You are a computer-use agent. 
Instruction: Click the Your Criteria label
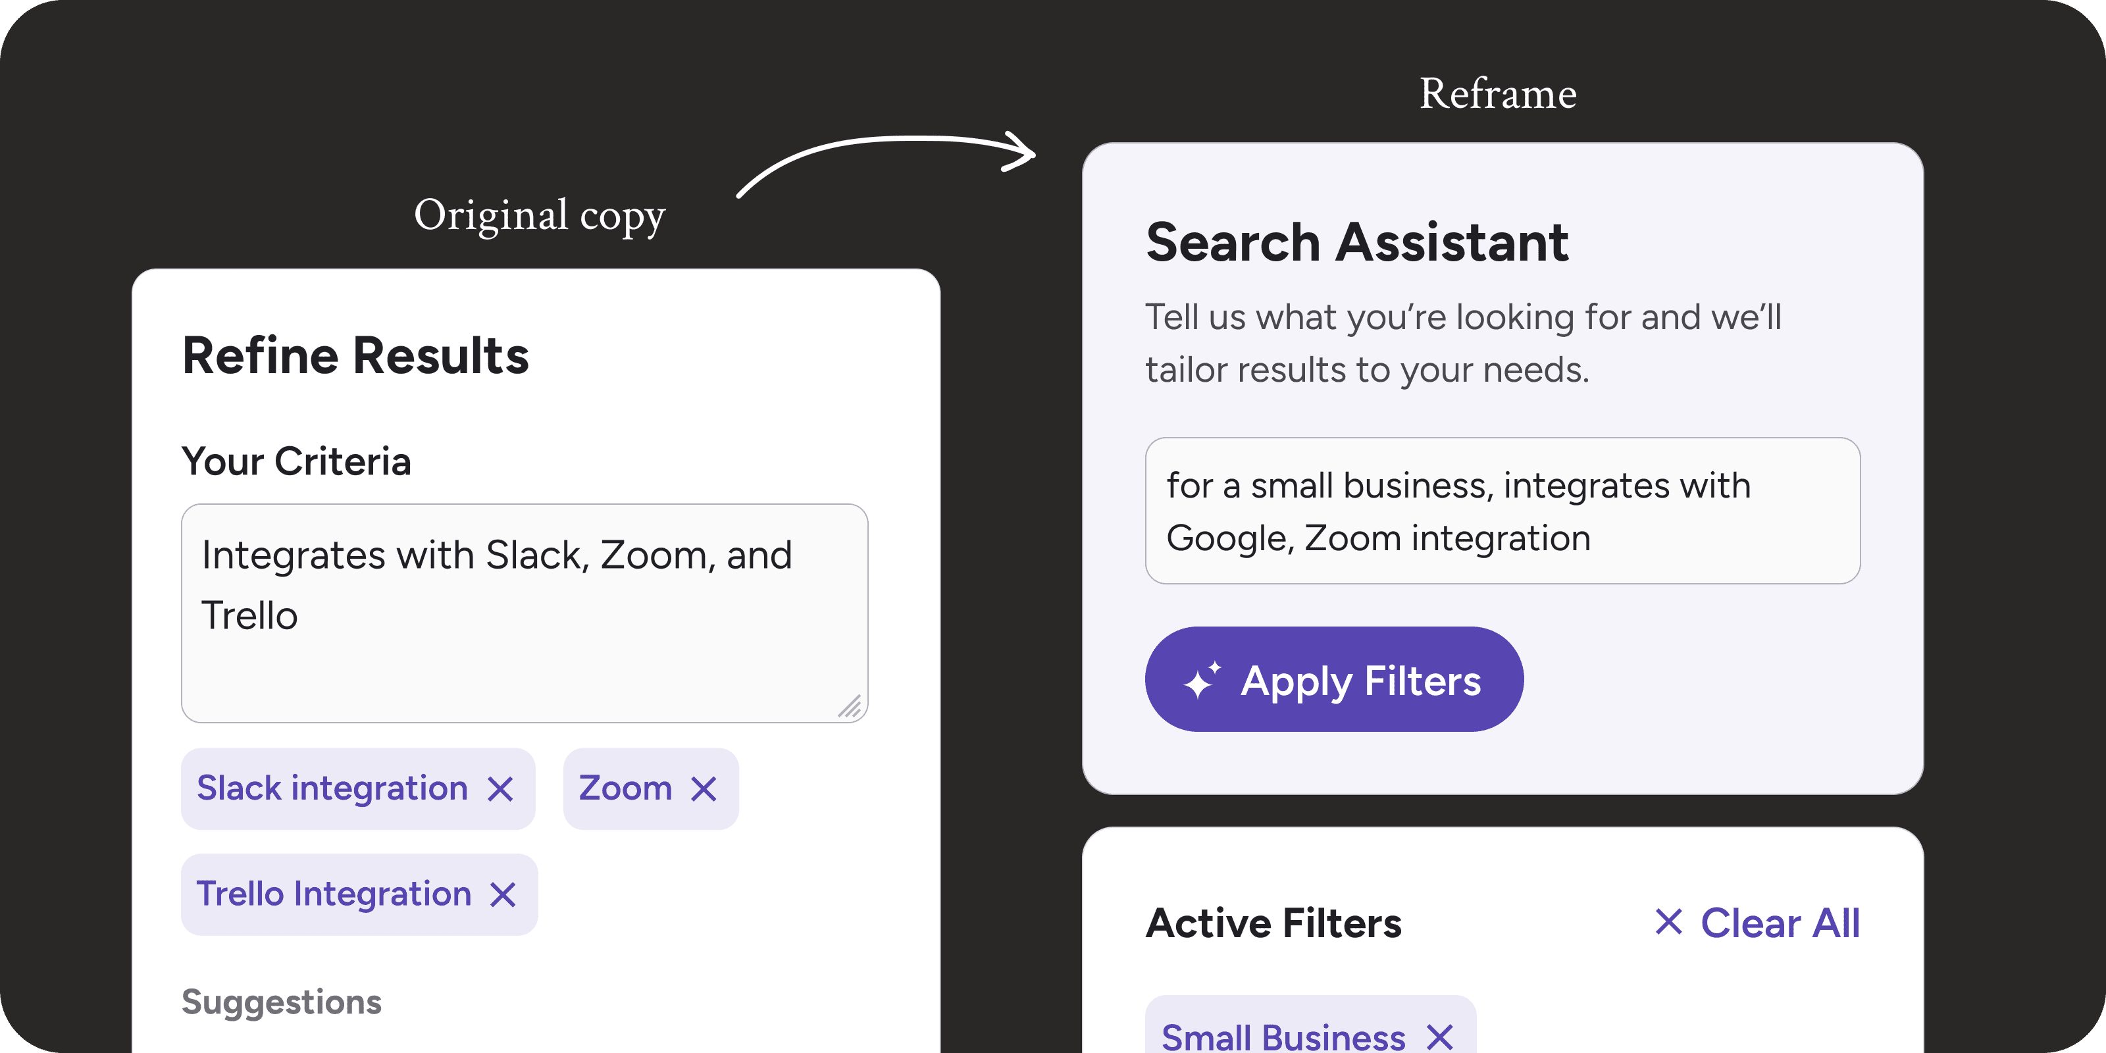click(x=296, y=462)
